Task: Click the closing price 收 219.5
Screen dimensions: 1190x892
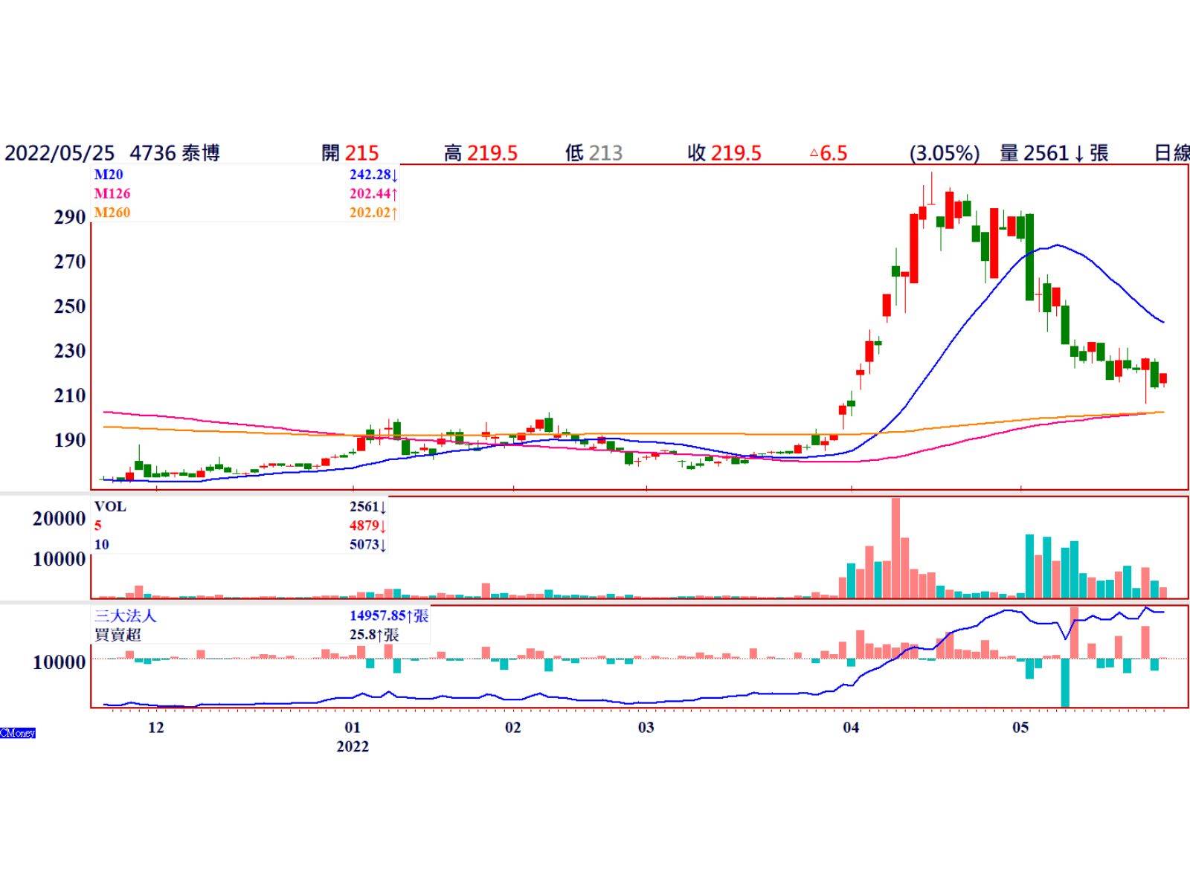Action: (724, 153)
